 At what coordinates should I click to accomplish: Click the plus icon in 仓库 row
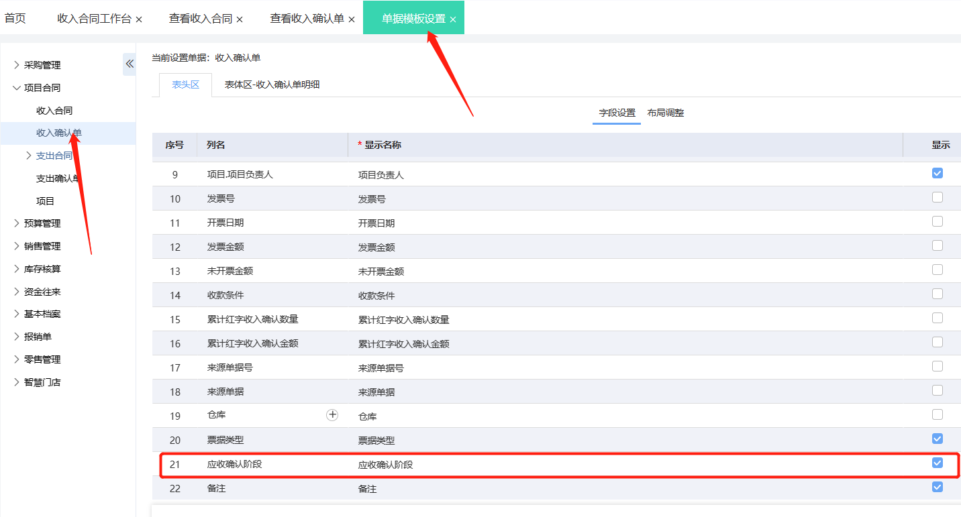point(332,415)
